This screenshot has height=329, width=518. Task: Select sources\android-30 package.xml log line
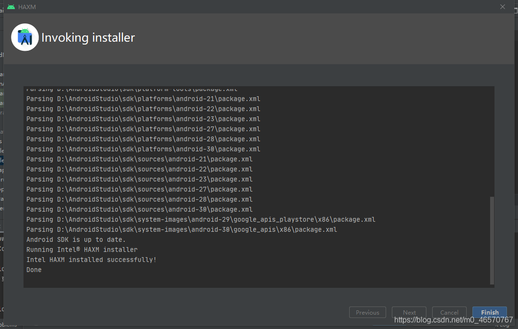pos(140,210)
